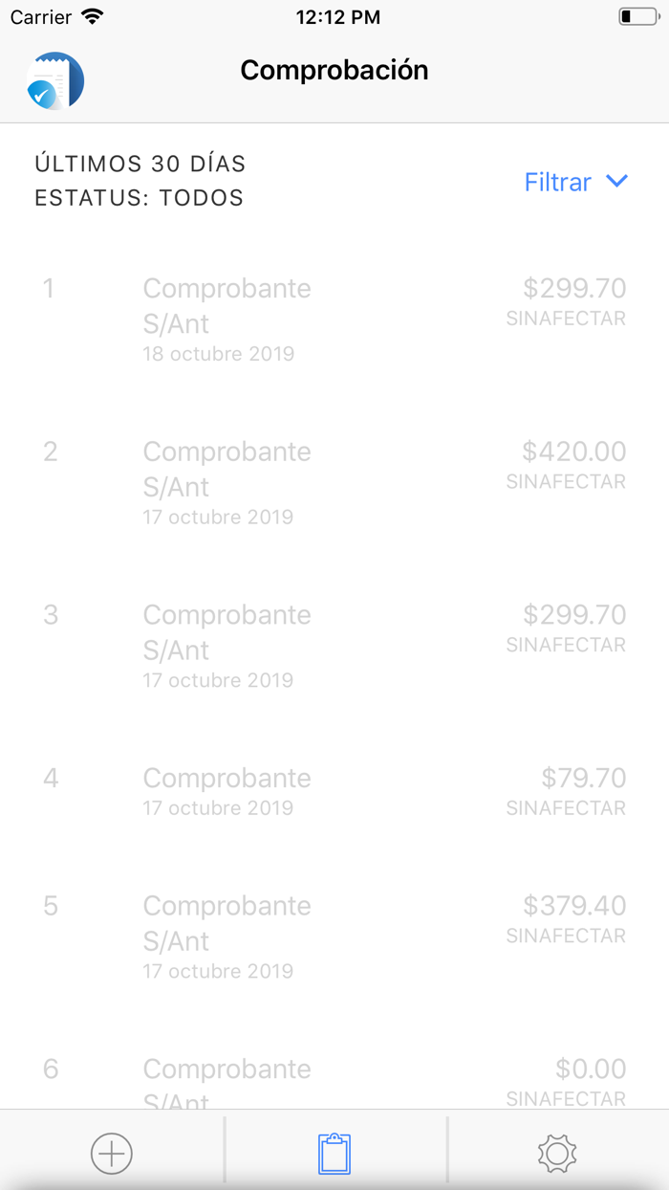The image size is (669, 1190).
Task: Expand the chevron next to Filtrar
Action: pyautogui.click(x=617, y=182)
